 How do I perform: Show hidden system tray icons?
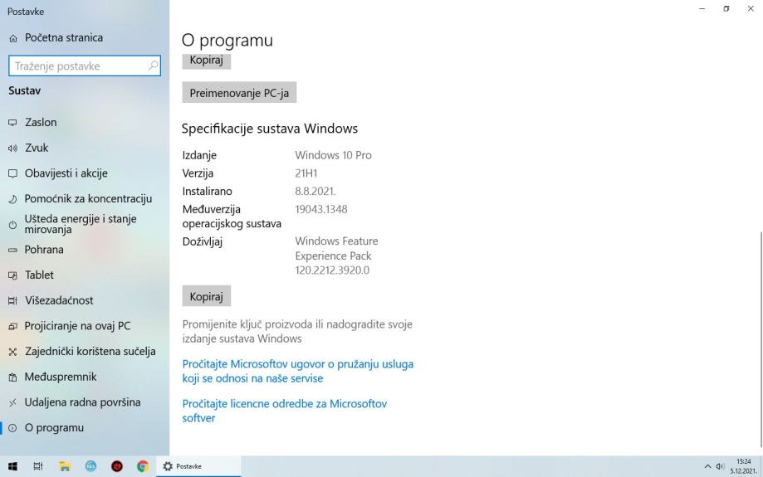pyautogui.click(x=707, y=466)
